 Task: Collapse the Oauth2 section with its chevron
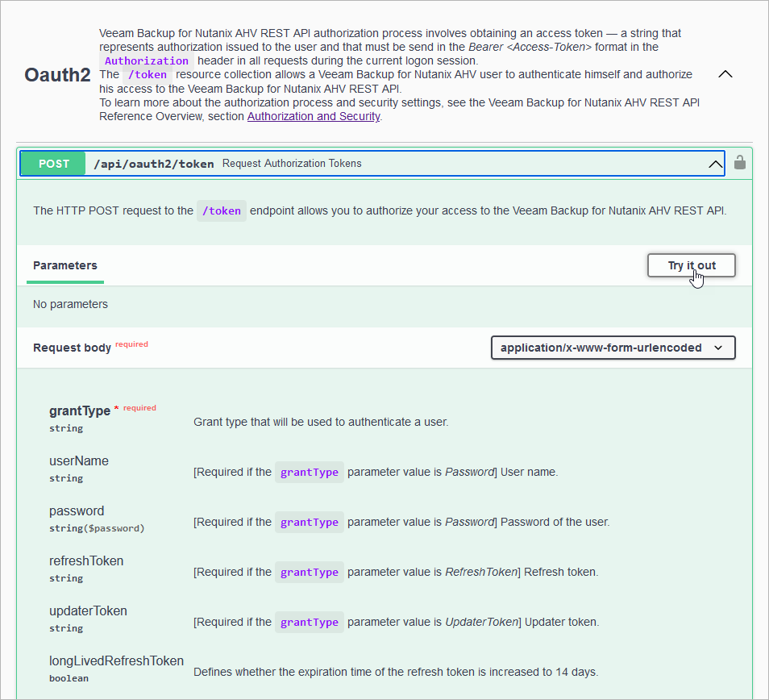click(725, 73)
